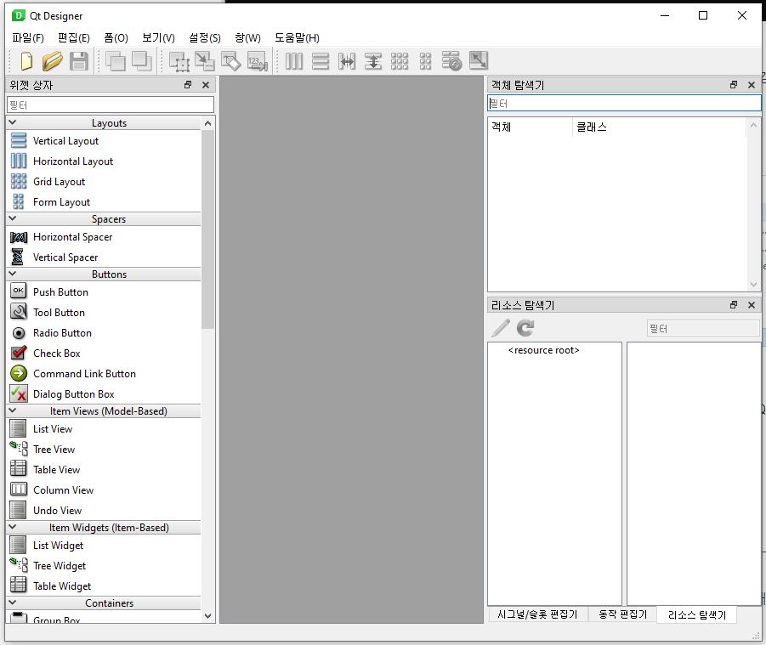Image resolution: width=766 pixels, height=645 pixels.
Task: Click the Lay Out Horizontally toolbar icon
Action: coord(294,61)
